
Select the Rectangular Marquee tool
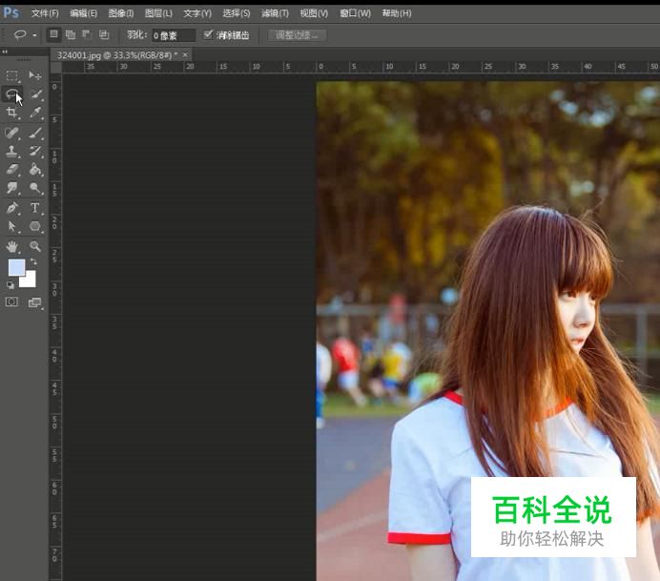tap(12, 76)
